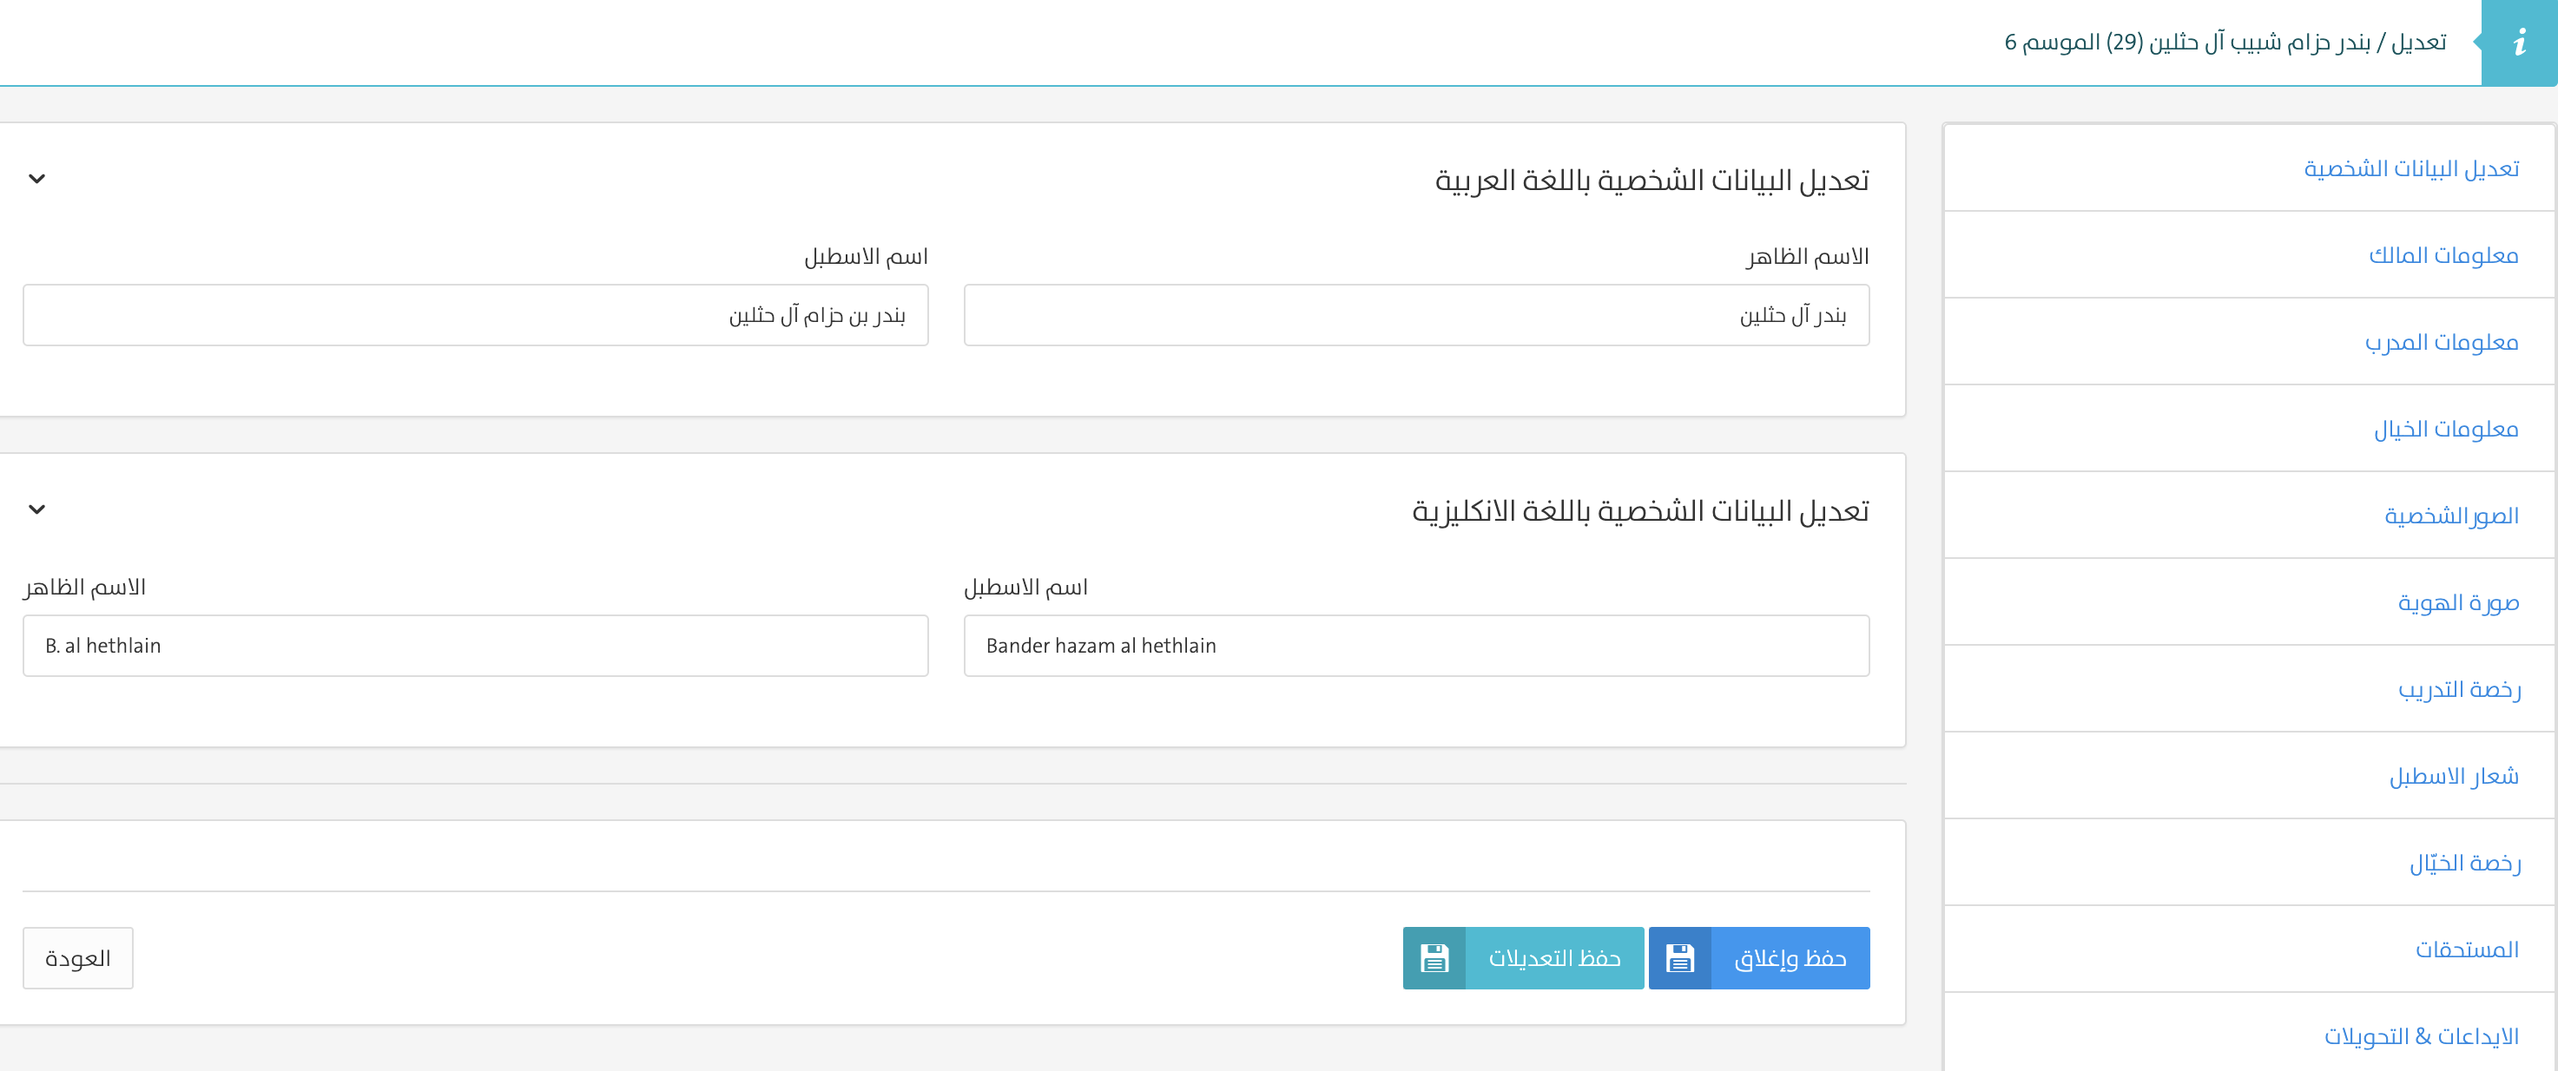Open رخصة التدريب sidebar item

pos(2459,689)
